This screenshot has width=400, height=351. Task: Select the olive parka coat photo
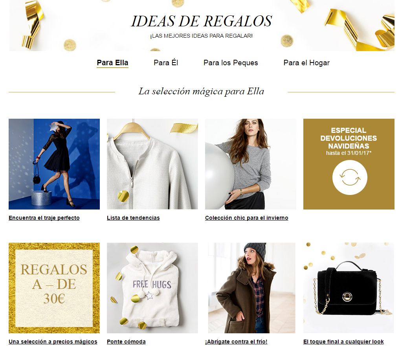pos(251,288)
